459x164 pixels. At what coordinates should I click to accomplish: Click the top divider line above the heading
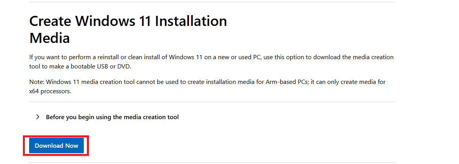[212, 2]
